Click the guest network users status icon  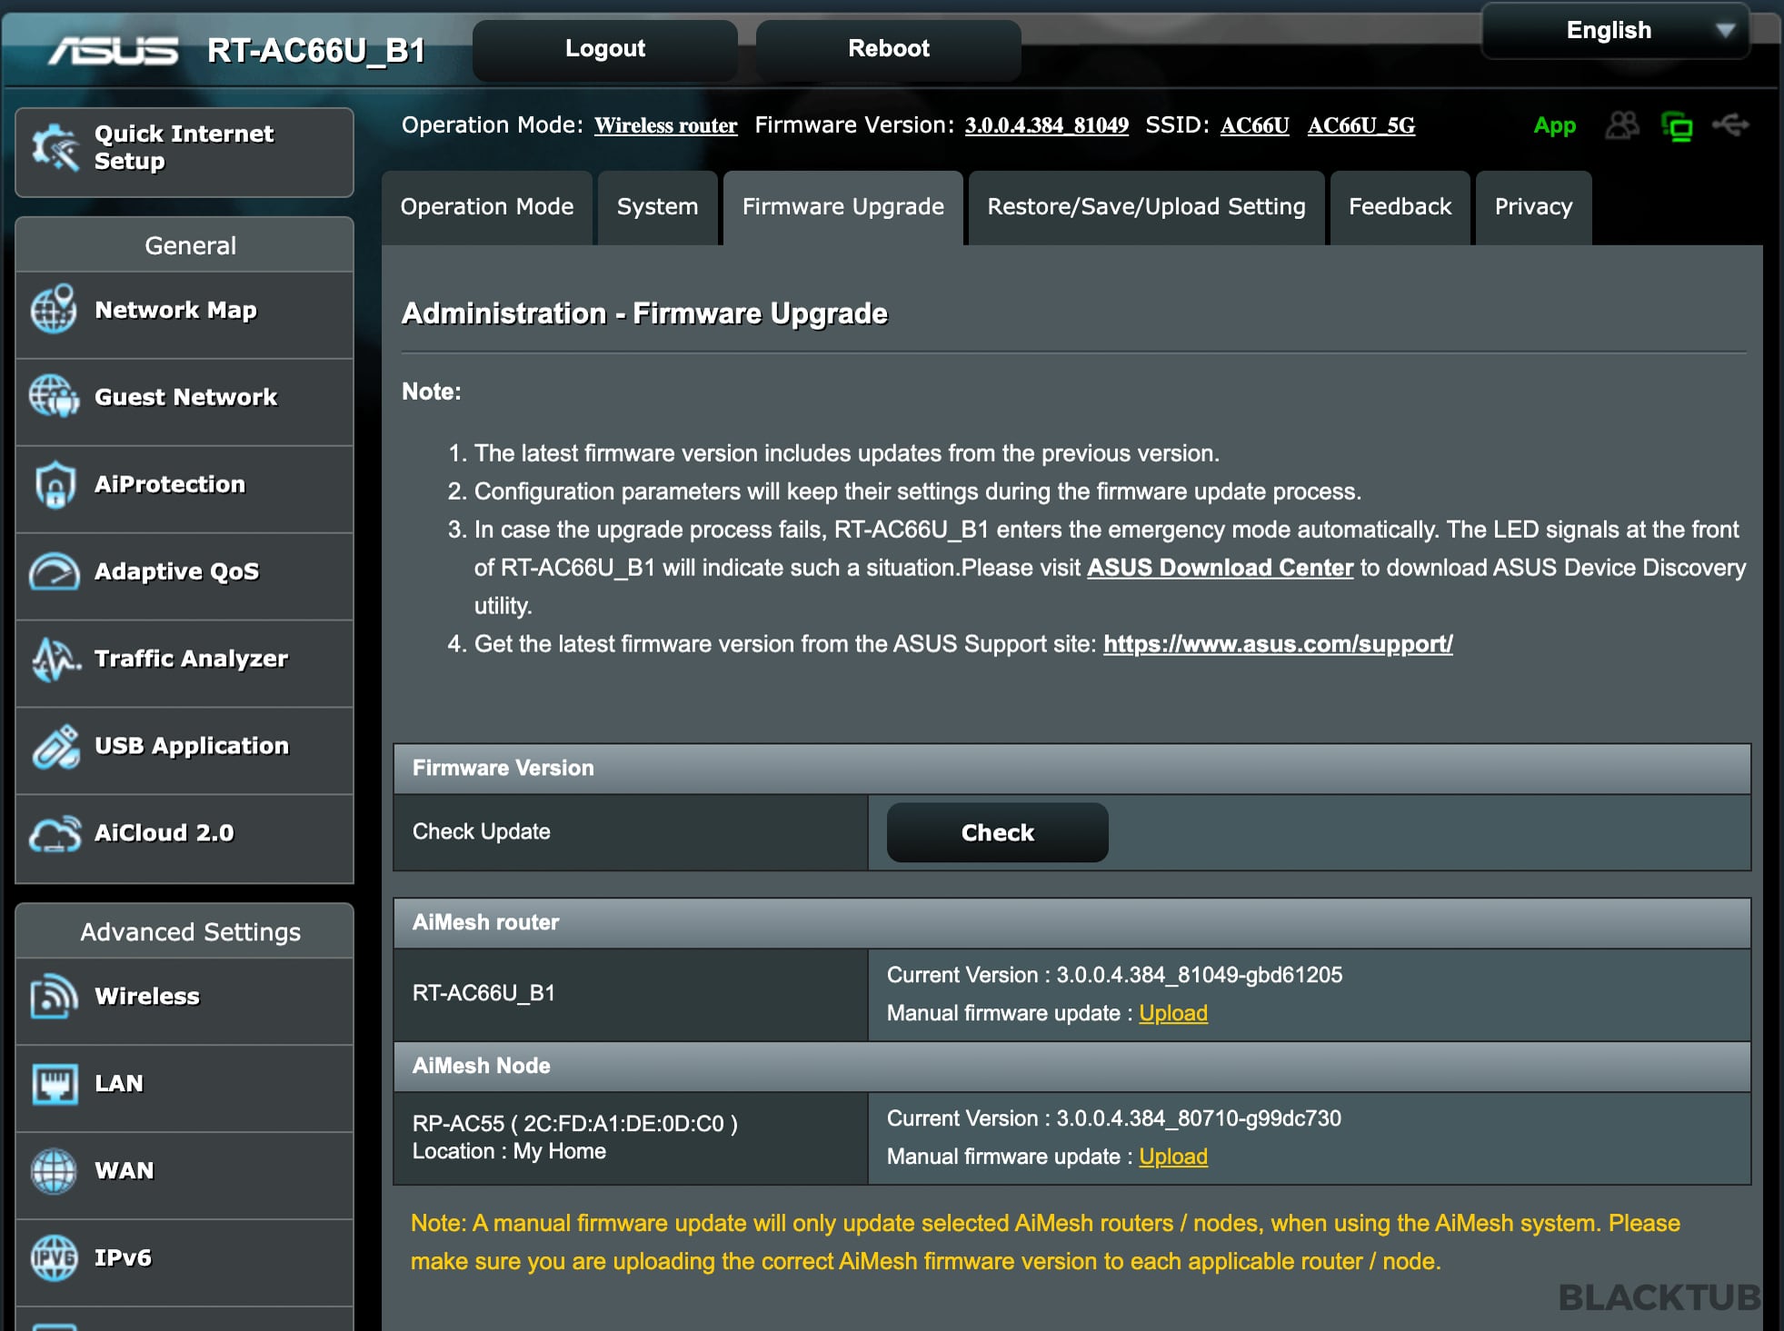1622,125
